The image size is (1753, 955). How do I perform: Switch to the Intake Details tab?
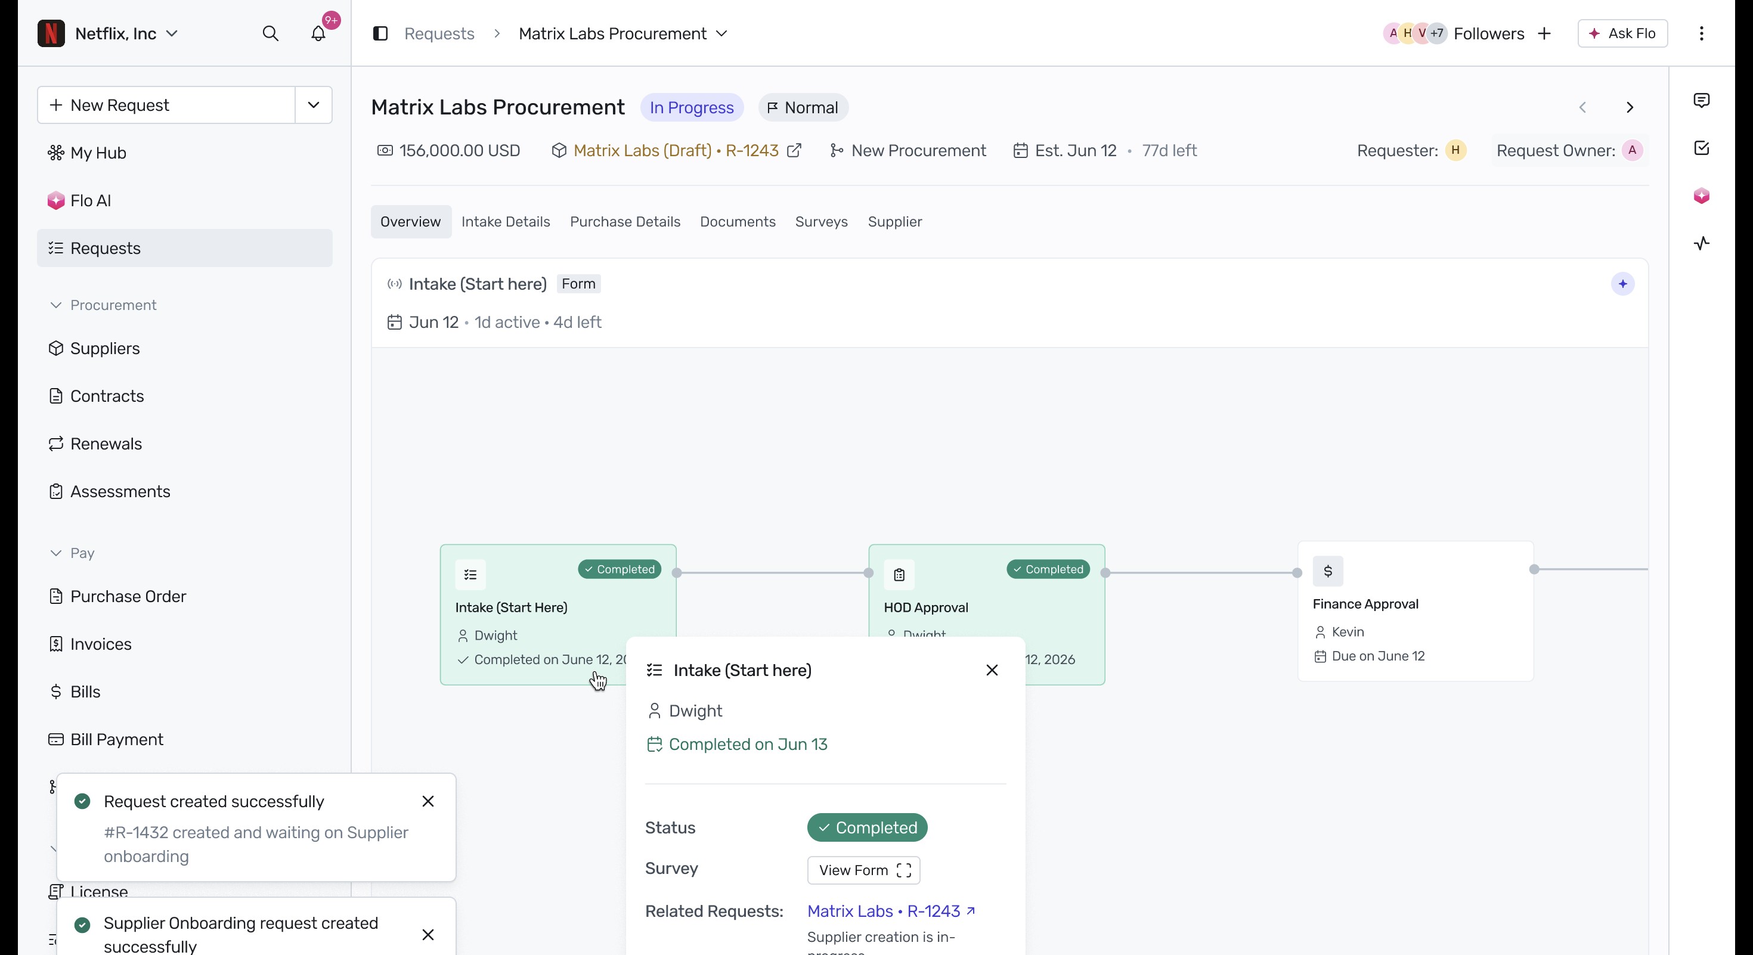[x=506, y=222]
